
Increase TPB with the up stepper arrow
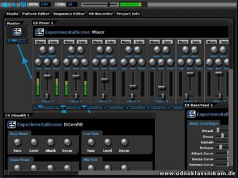79,3
